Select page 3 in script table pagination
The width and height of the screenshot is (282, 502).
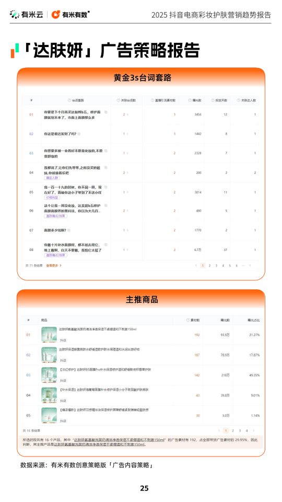click(216, 266)
